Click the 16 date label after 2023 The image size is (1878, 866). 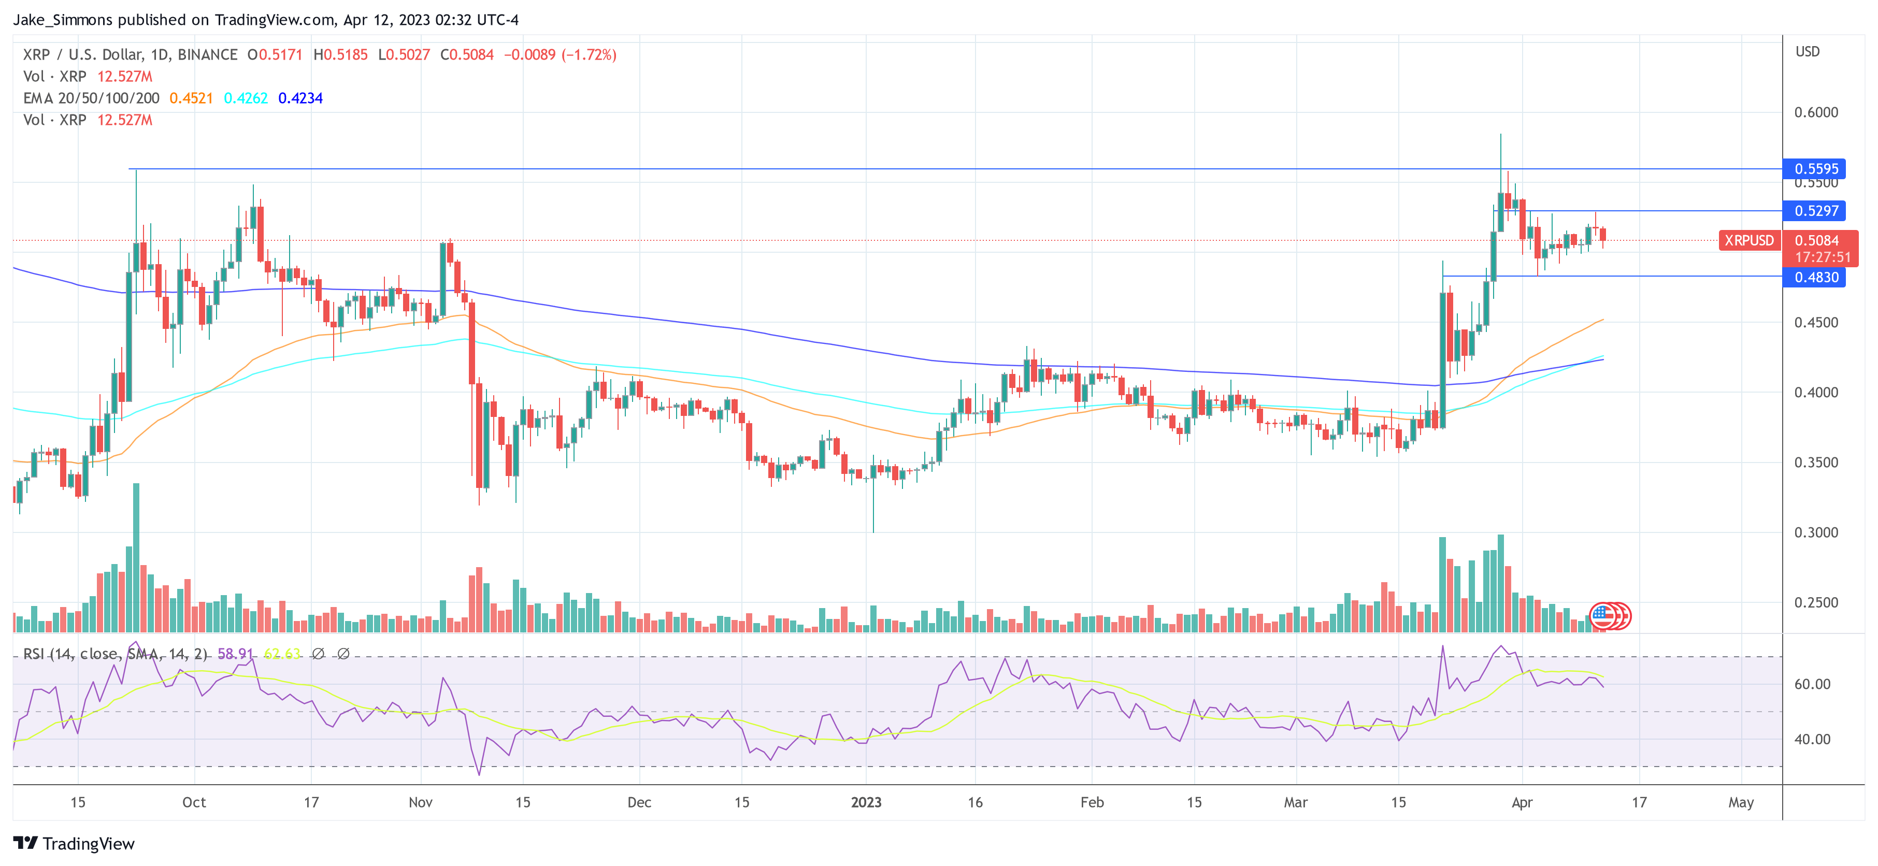point(974,803)
